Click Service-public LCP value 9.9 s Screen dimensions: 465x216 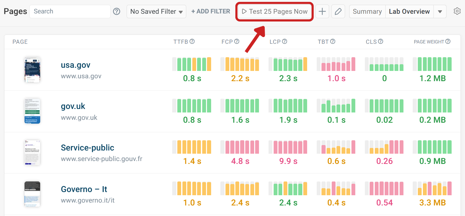(x=288, y=161)
